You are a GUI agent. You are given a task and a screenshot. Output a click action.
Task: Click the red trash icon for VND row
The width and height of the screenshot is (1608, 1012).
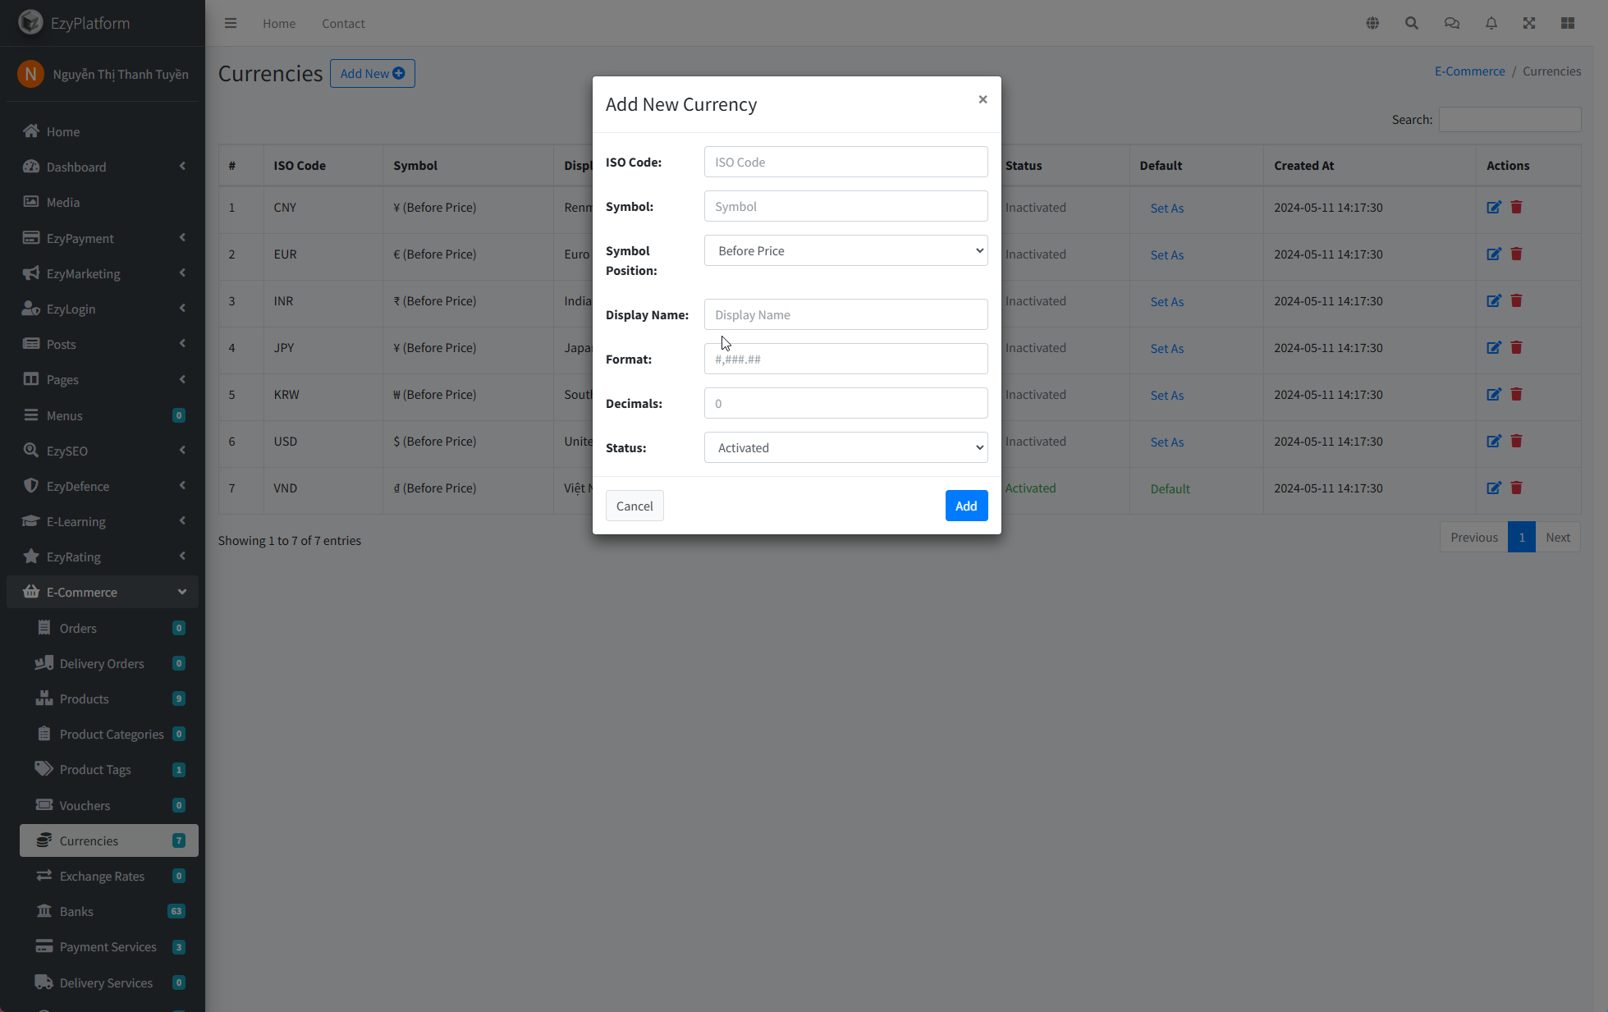[1516, 488]
